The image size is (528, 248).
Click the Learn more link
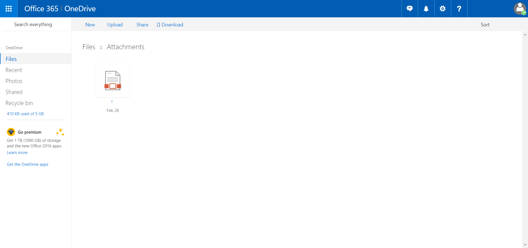17,153
